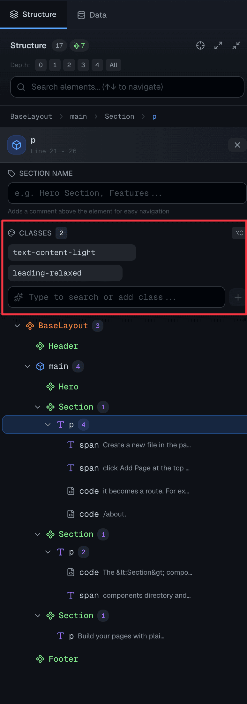This screenshot has height=704, width=247.
Task: Click the plus icon to add a class
Action: coord(238,297)
